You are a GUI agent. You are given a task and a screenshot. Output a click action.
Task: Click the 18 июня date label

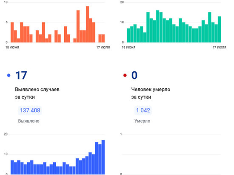tap(12, 48)
